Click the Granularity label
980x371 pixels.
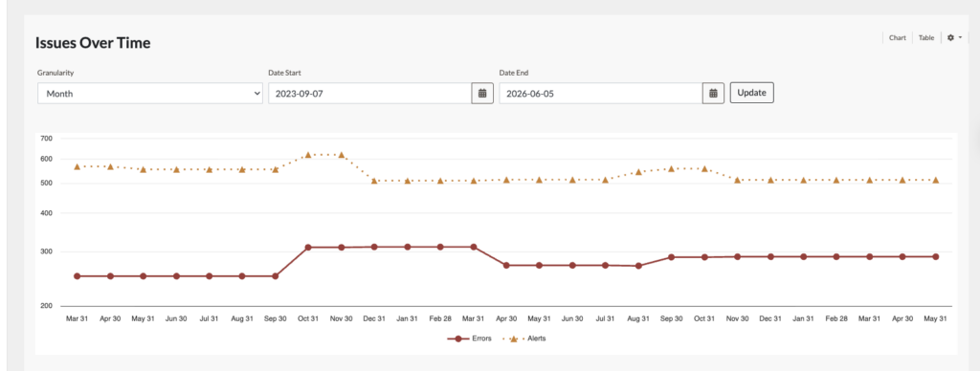[x=56, y=73]
